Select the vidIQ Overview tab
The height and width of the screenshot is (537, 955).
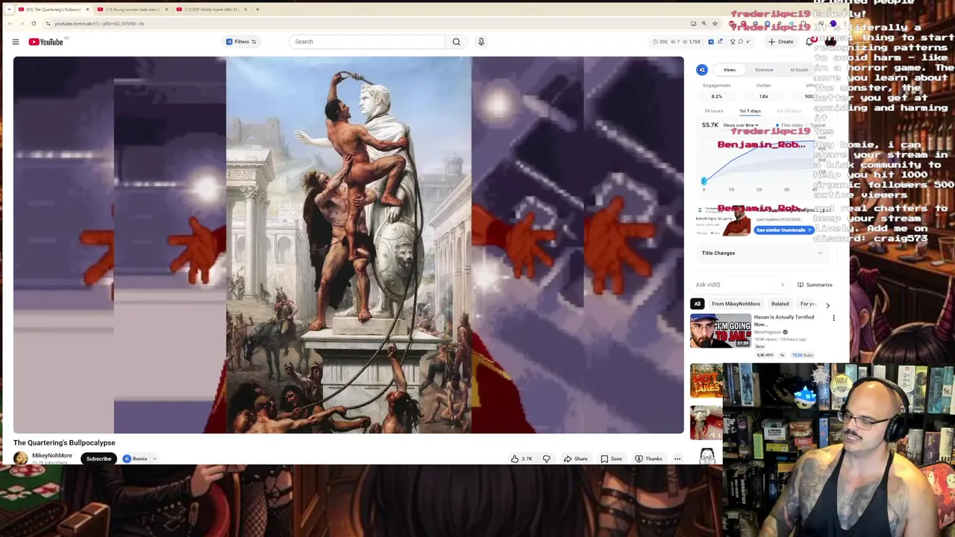(x=764, y=70)
